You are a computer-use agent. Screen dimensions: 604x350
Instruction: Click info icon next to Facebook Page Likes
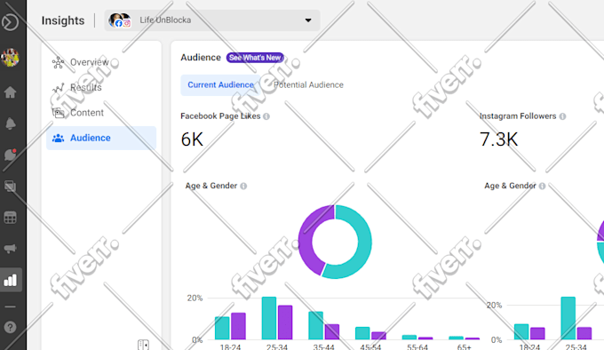point(266,116)
